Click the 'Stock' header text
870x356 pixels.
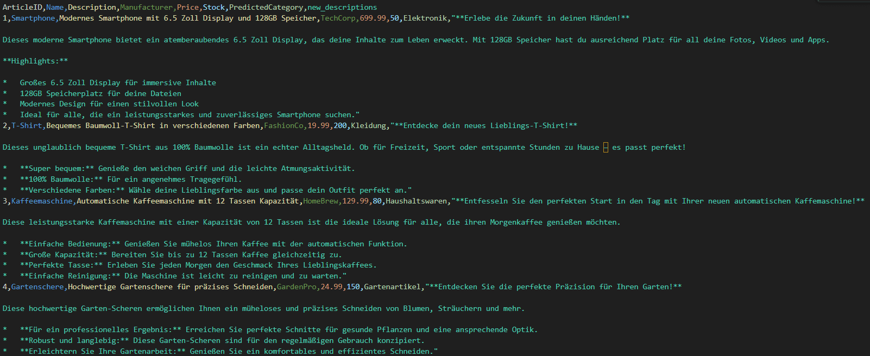pyautogui.click(x=214, y=8)
